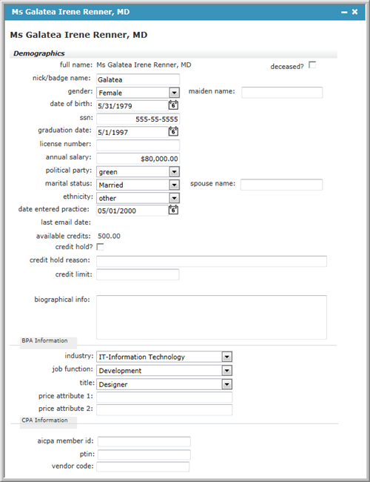Open the date entered practice calendar picker
This screenshot has width=370, height=482.
[x=173, y=210]
